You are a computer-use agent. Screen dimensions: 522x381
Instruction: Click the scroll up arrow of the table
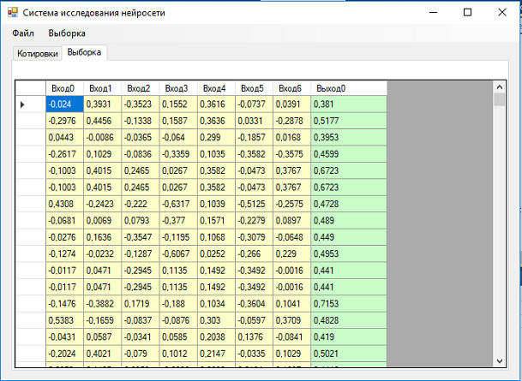[500, 87]
